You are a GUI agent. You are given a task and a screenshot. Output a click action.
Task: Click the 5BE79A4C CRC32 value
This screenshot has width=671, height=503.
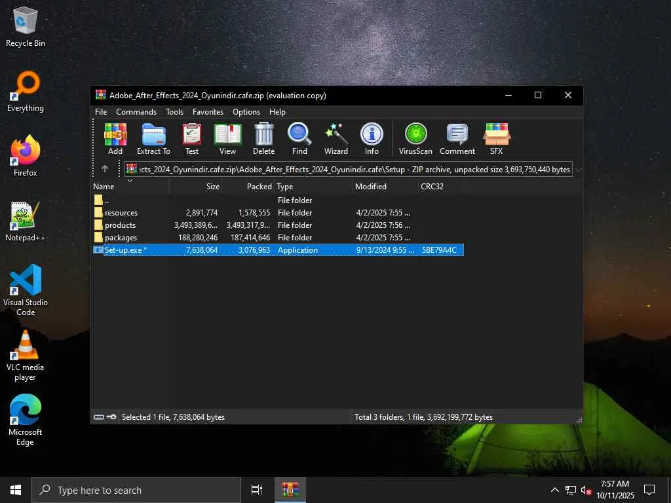coord(439,250)
